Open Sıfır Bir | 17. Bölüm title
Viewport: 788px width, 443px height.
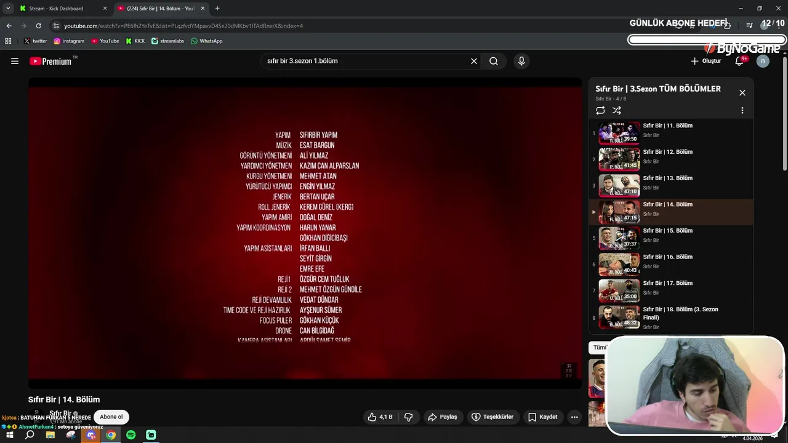coord(668,283)
